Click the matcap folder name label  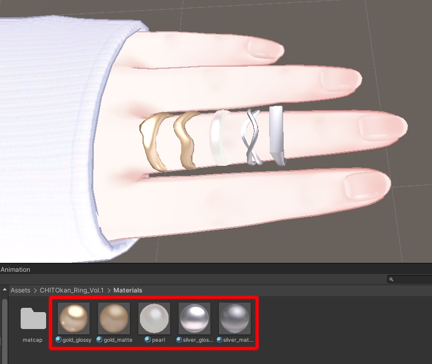coord(32,340)
